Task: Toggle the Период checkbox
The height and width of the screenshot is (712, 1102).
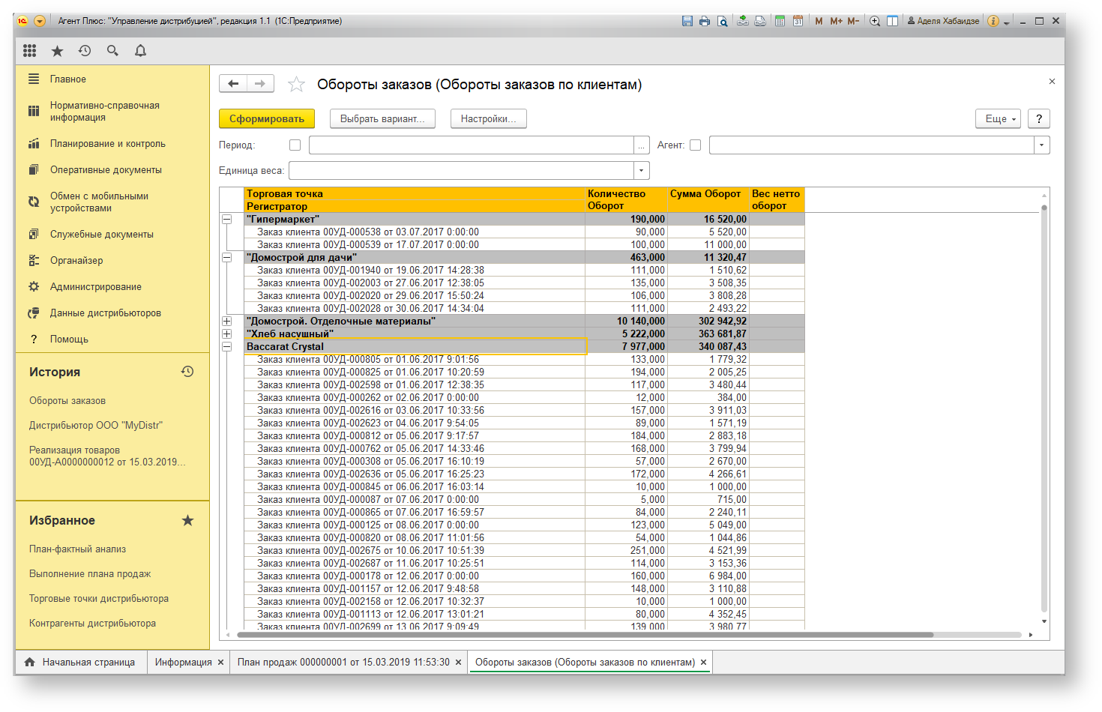Action: (x=295, y=145)
